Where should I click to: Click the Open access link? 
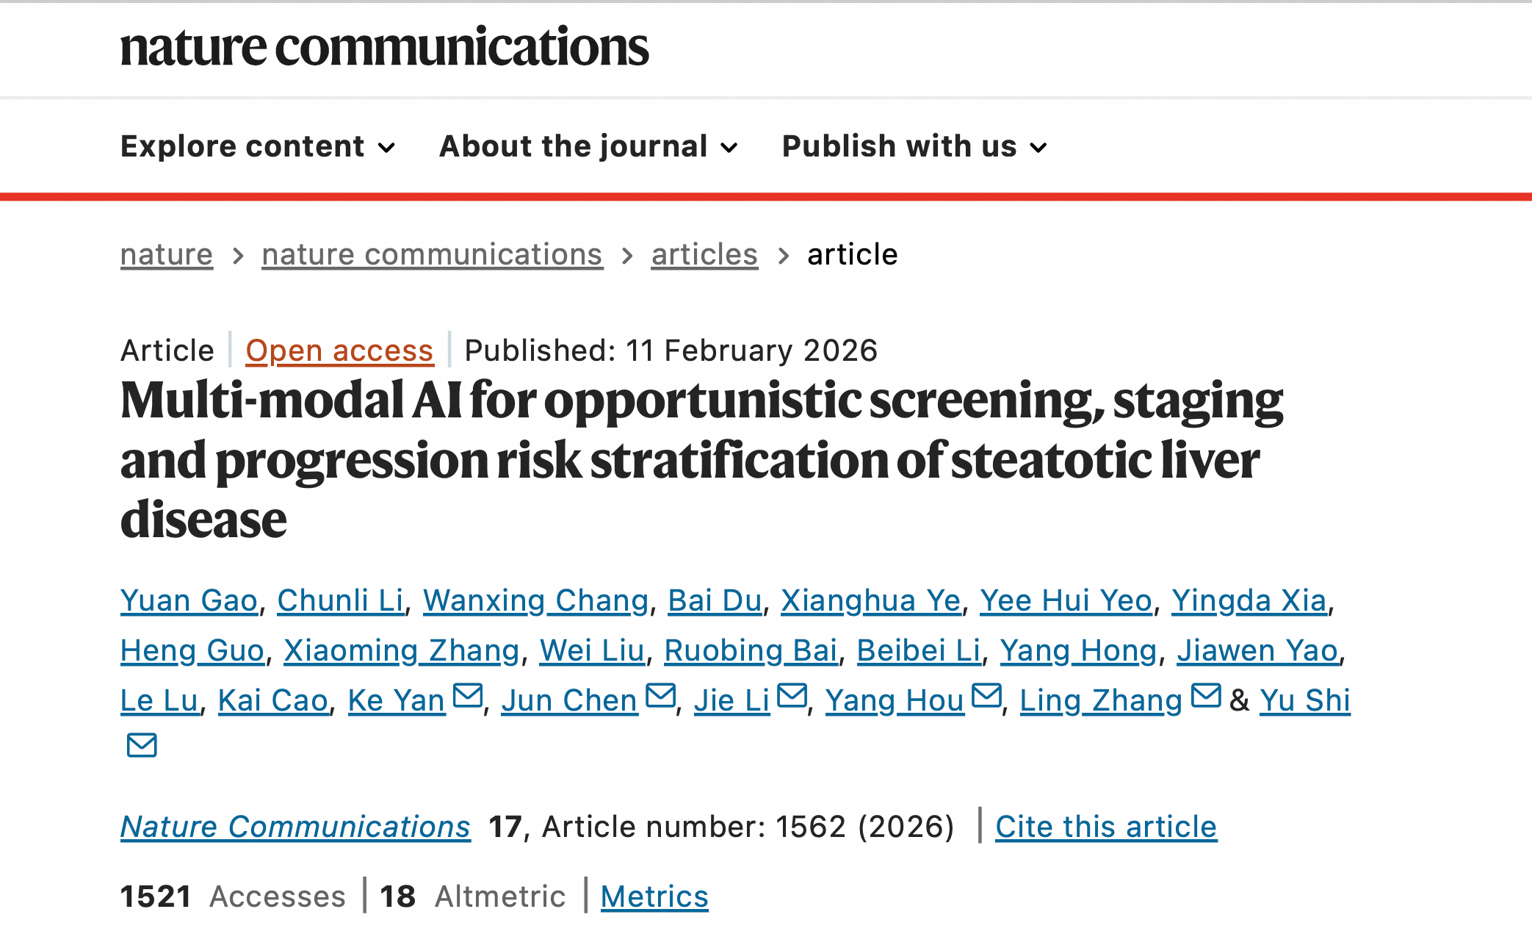[339, 351]
